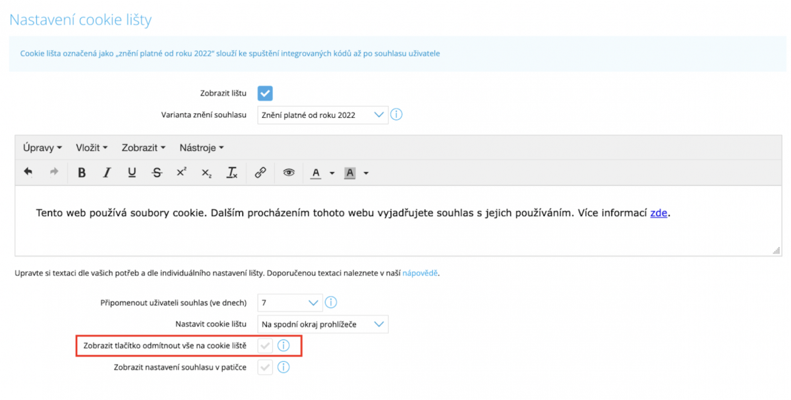Open the text color picker arrow
The height and width of the screenshot is (400, 791).
click(x=332, y=173)
